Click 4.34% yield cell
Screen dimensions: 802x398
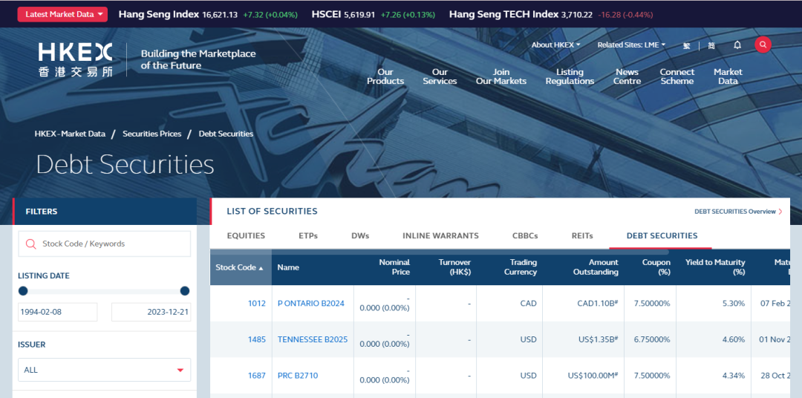coord(734,376)
